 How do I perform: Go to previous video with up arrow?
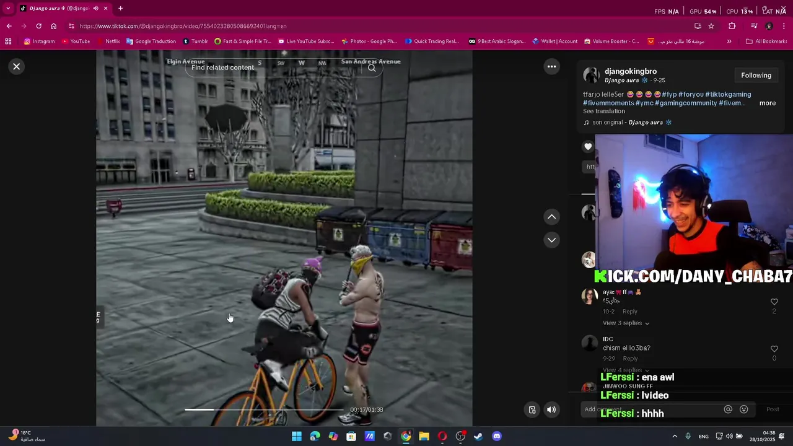coord(551,217)
